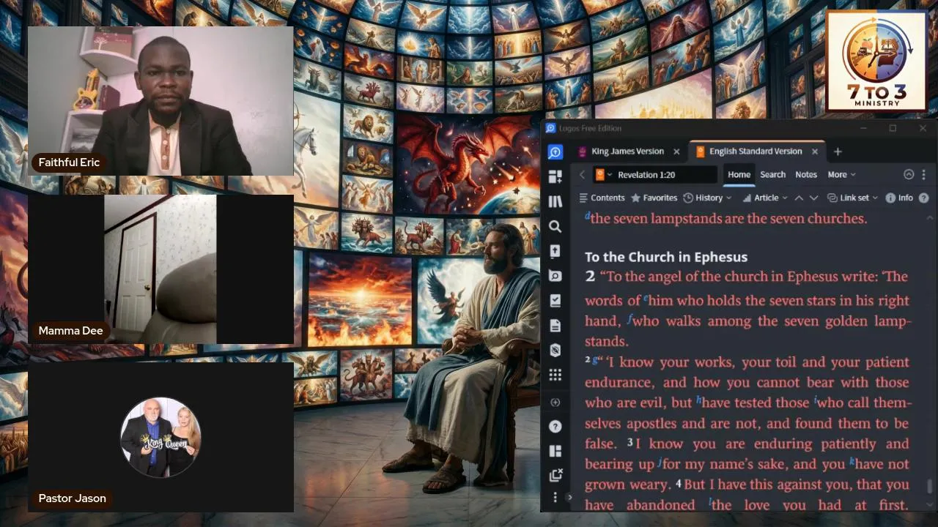Open the checklist Guides sidebar icon

point(555,300)
